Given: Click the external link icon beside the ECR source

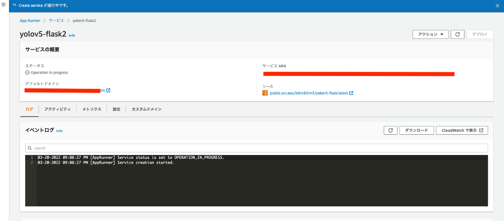Looking at the screenshot, I should click(x=351, y=93).
